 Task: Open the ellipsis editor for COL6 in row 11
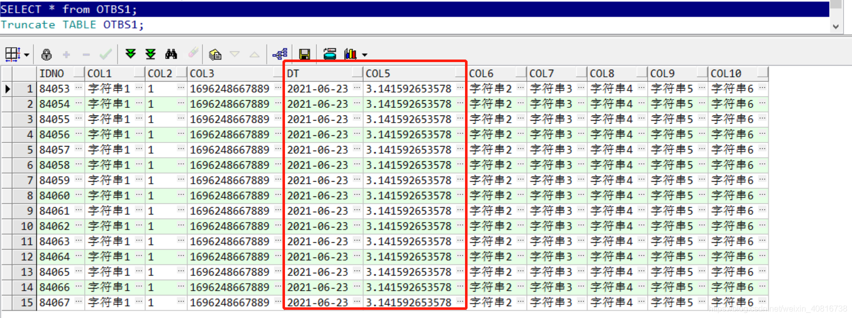tap(521, 241)
